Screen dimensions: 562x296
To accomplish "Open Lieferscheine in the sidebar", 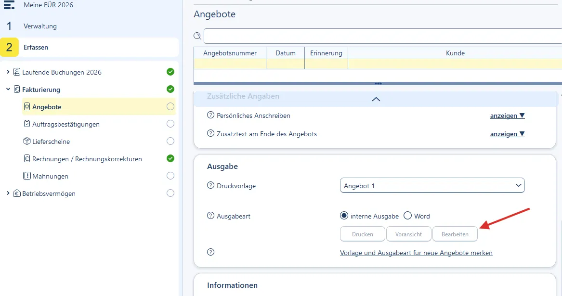I will tap(51, 142).
